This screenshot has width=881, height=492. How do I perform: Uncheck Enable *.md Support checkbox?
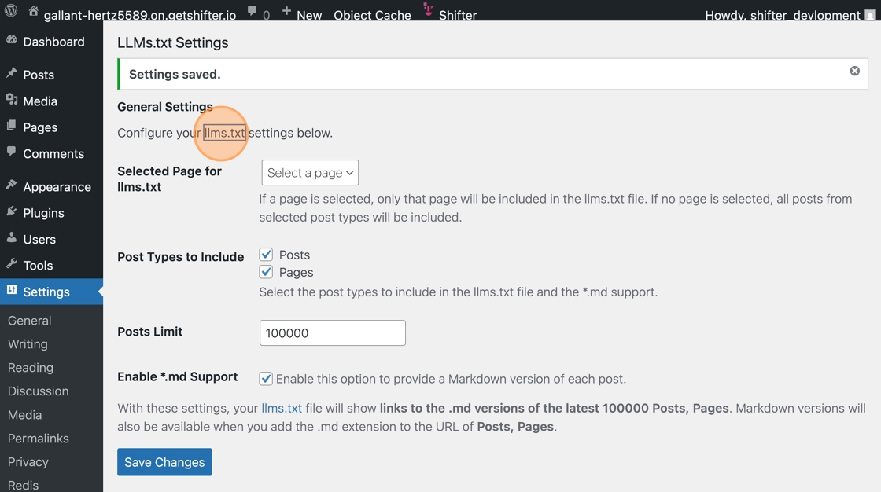266,379
